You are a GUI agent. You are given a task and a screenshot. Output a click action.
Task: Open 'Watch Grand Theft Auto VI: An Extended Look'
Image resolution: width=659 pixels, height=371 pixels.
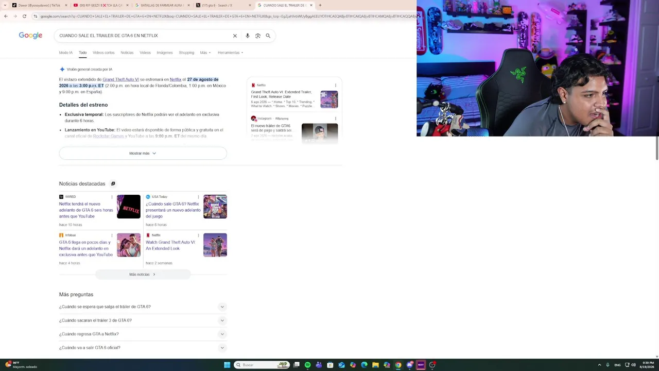(170, 245)
